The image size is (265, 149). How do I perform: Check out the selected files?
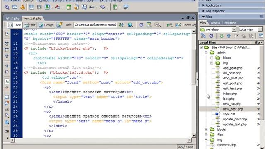coord(236,36)
